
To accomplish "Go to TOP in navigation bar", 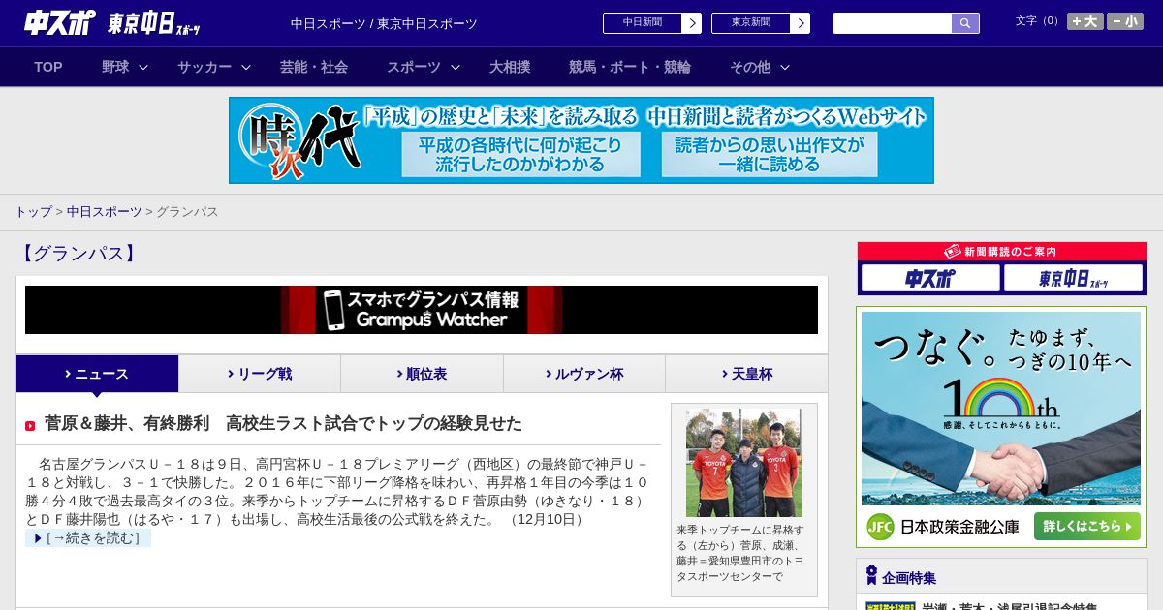I will click(48, 67).
